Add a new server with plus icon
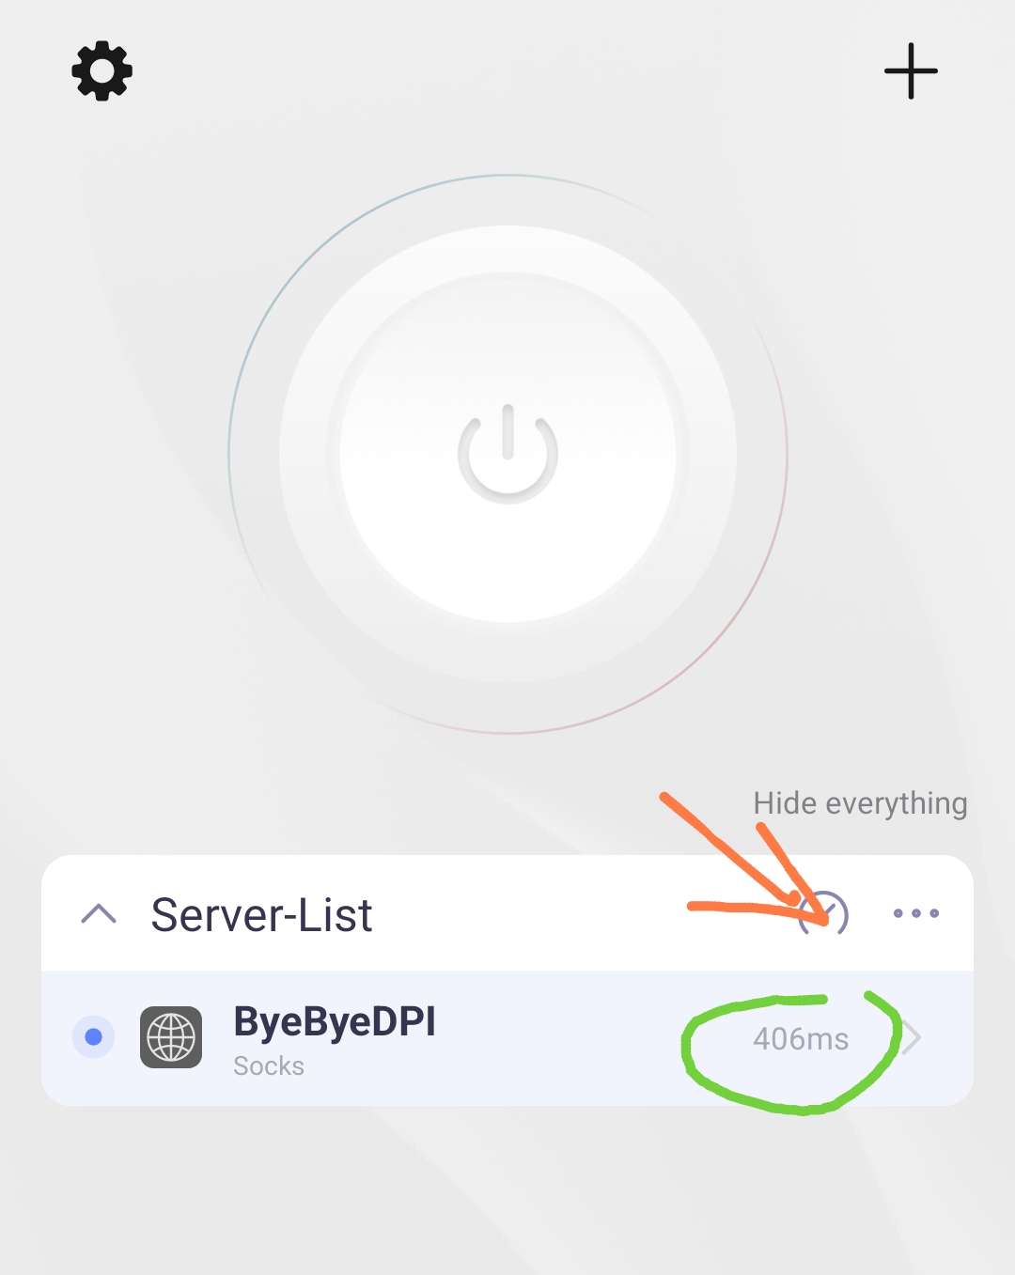 click(911, 70)
